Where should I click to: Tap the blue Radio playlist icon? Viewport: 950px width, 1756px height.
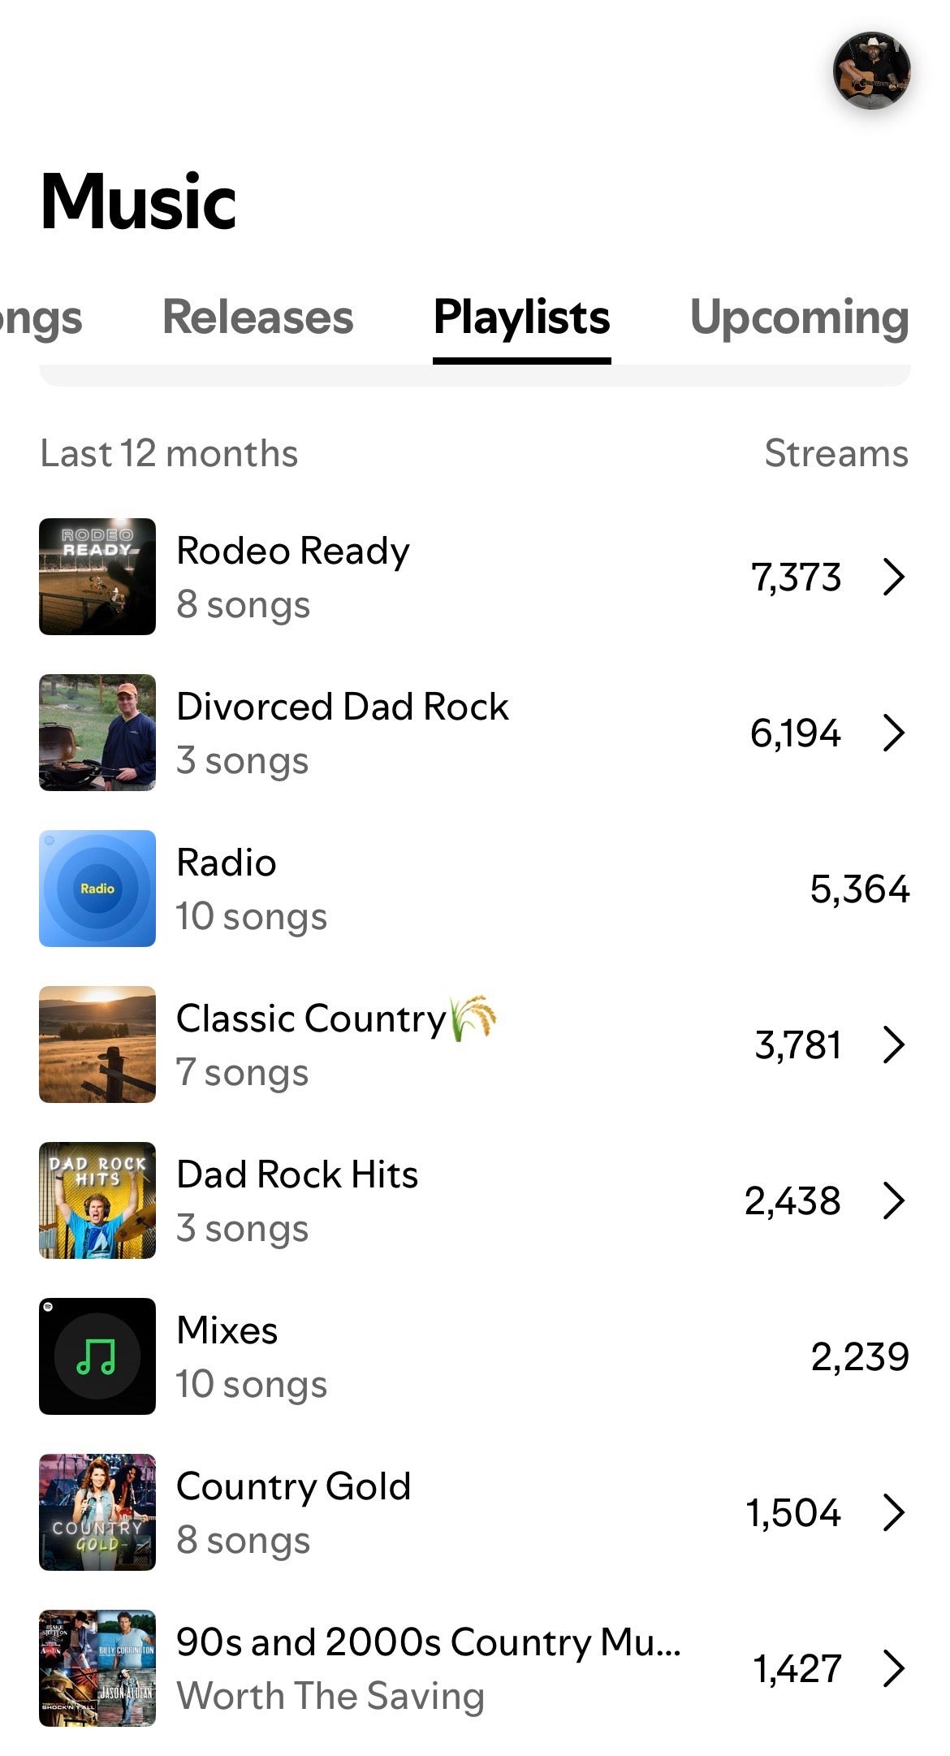click(97, 889)
